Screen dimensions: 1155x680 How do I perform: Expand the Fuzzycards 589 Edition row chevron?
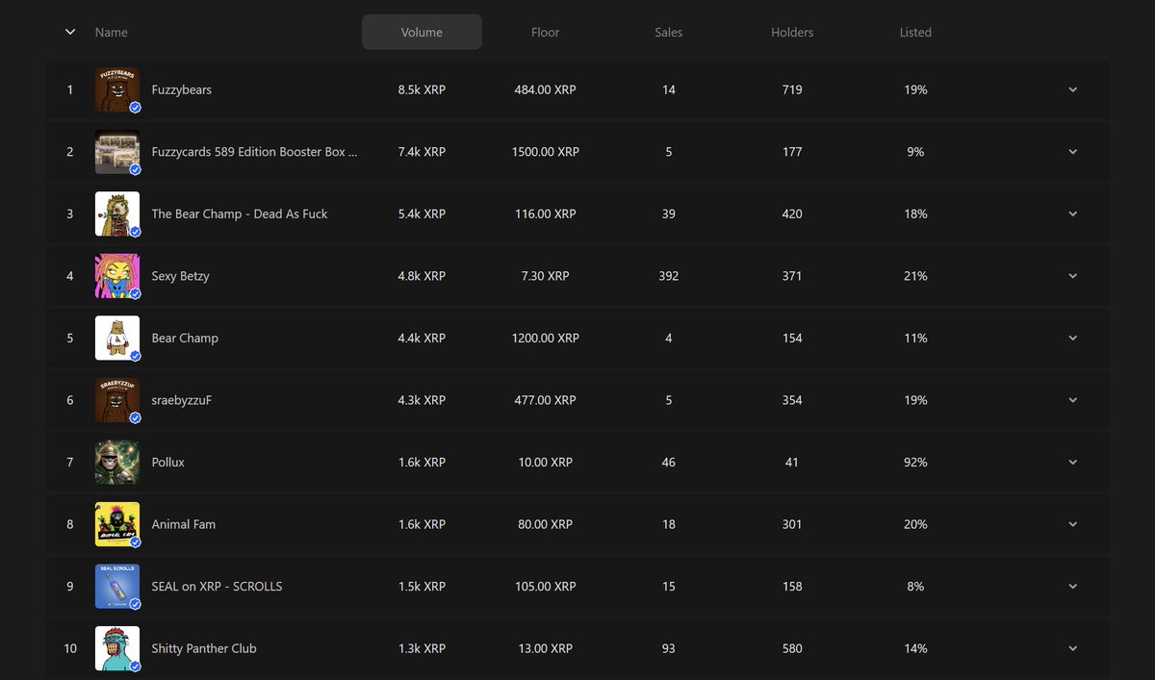pos(1073,152)
